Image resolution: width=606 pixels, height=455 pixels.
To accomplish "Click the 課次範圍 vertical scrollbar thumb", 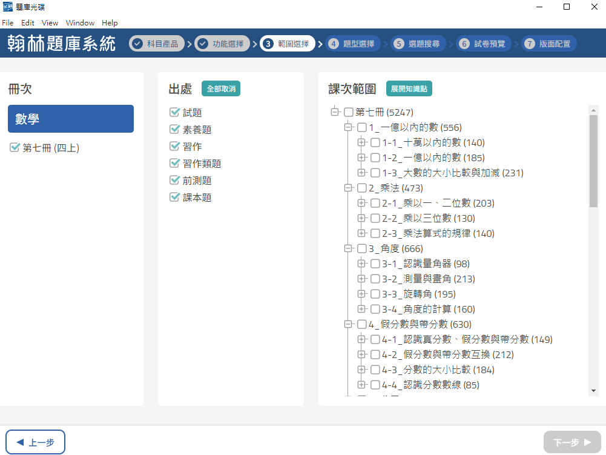I will (593, 161).
